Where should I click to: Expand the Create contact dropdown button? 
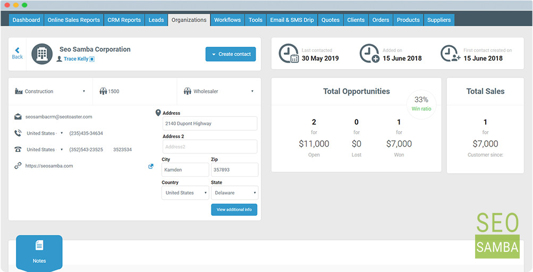(x=231, y=54)
